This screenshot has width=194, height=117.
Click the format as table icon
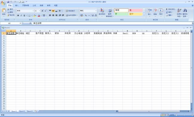coord(110,11)
